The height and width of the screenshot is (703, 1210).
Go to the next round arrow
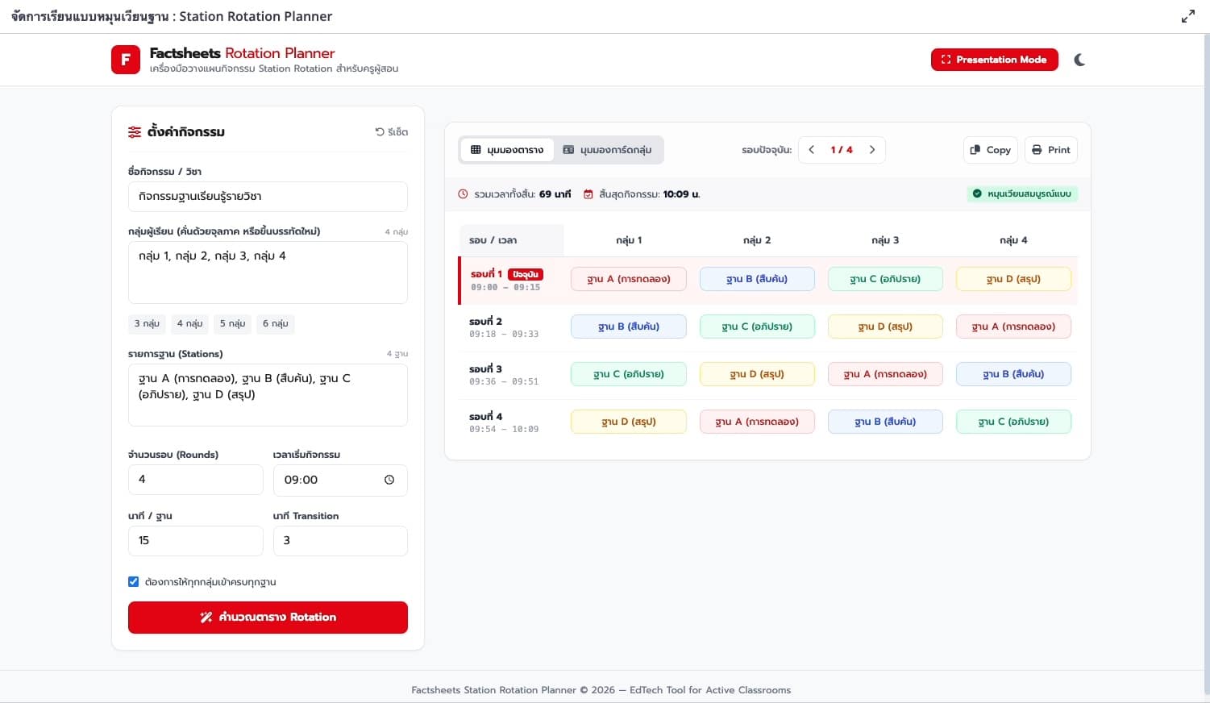point(871,150)
